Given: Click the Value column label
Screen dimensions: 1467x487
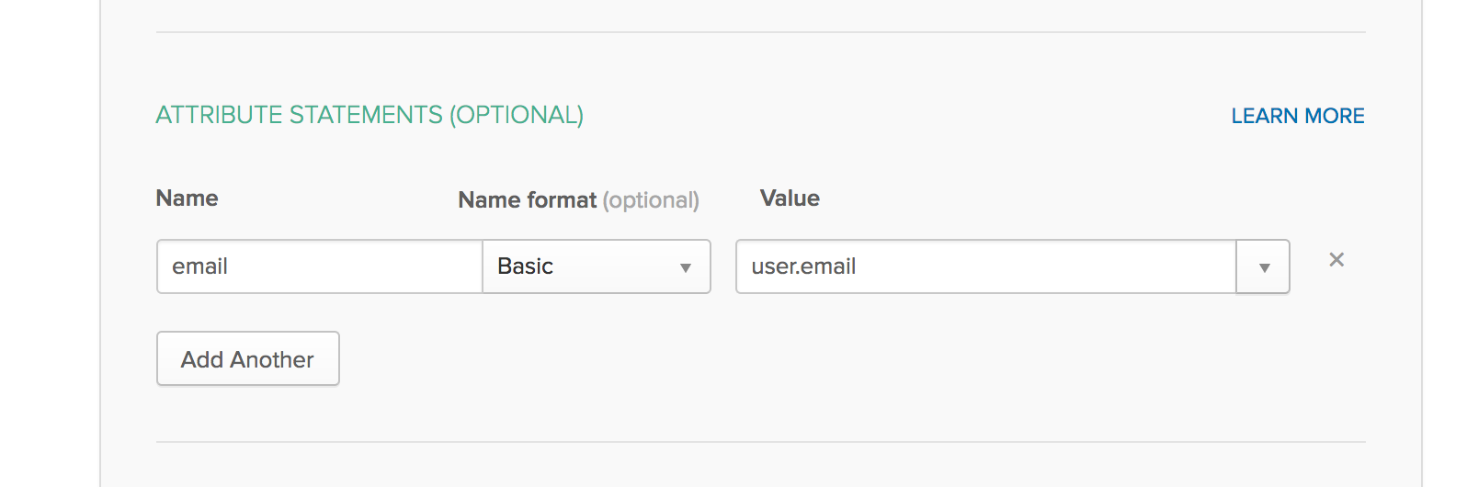Looking at the screenshot, I should click(x=790, y=198).
